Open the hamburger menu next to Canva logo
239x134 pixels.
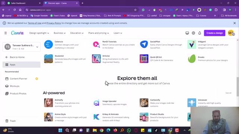pos(6,33)
